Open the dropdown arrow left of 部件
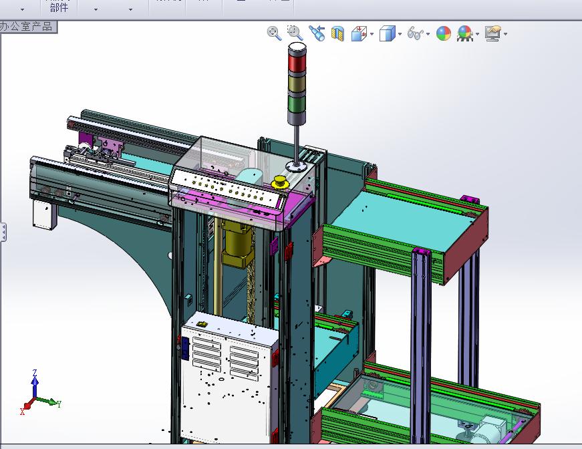Image resolution: width=582 pixels, height=449 pixels. tap(23, 9)
